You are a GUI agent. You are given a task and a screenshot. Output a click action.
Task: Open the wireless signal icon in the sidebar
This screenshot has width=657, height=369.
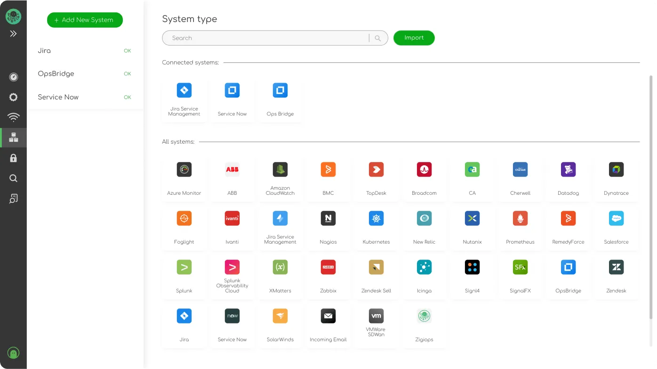pyautogui.click(x=13, y=117)
